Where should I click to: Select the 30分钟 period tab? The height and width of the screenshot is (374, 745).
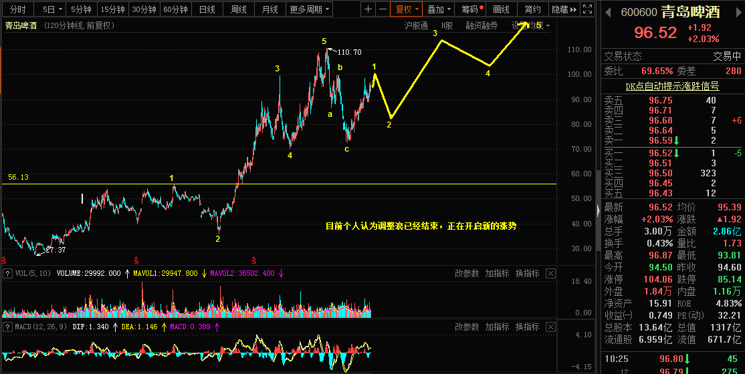click(x=144, y=9)
